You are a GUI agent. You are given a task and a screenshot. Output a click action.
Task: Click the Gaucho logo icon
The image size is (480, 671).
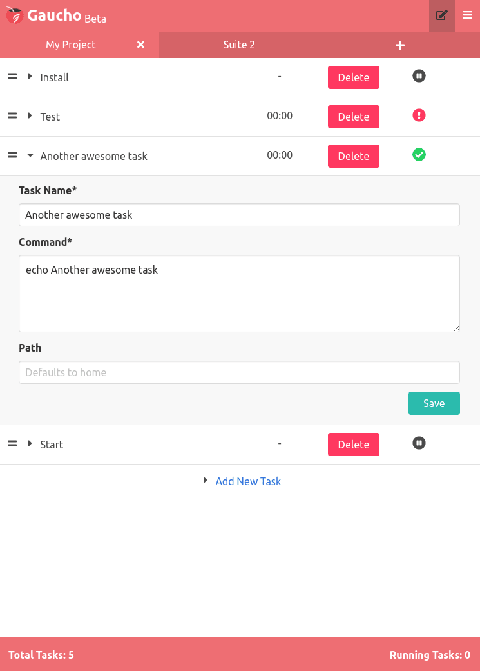pos(15,15)
